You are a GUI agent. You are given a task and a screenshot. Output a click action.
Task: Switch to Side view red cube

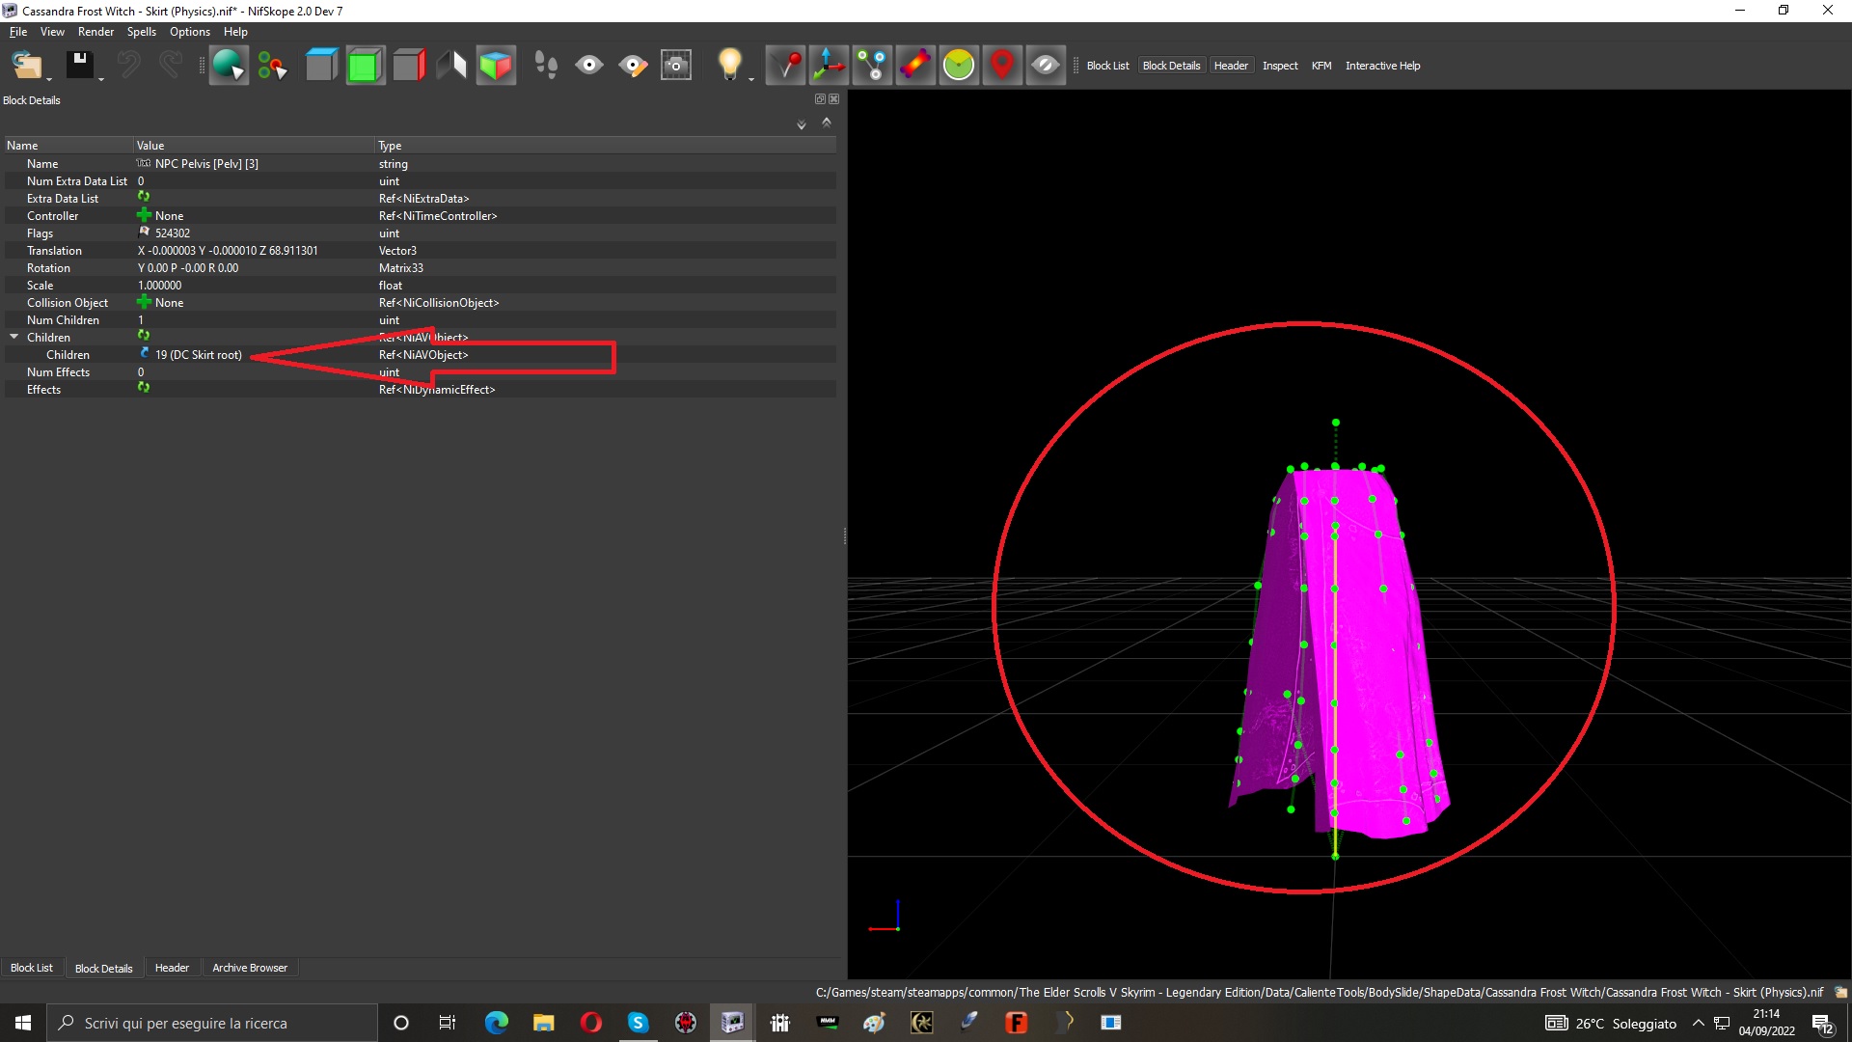pyautogui.click(x=409, y=66)
